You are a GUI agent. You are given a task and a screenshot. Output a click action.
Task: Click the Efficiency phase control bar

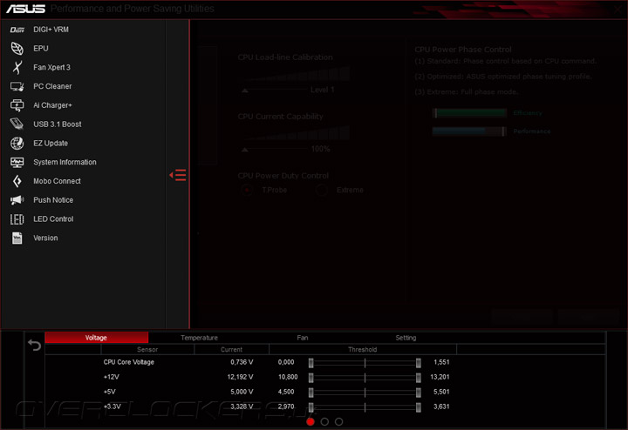tap(470, 113)
